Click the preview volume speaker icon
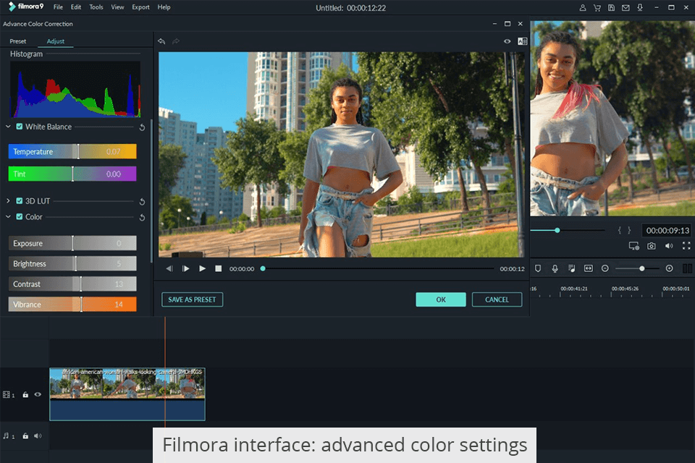 tap(669, 246)
